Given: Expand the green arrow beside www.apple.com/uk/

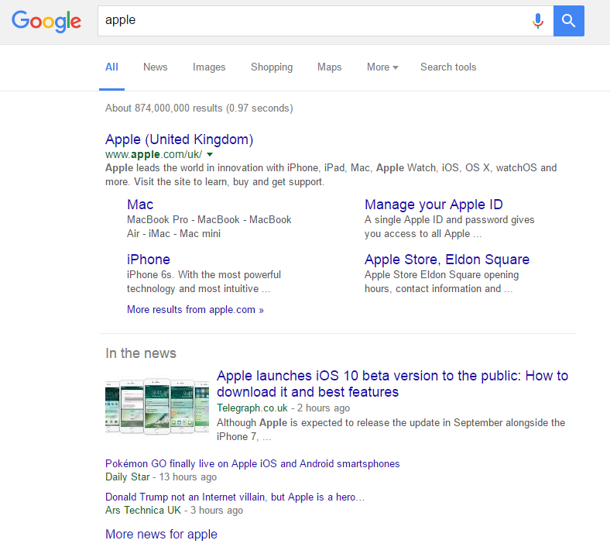Looking at the screenshot, I should [x=210, y=154].
